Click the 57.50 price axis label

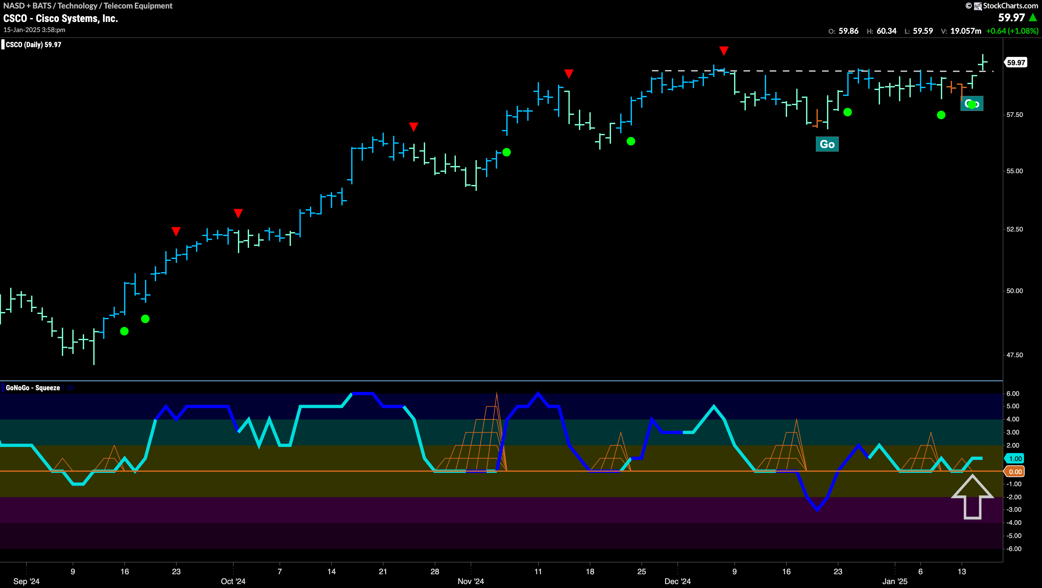pyautogui.click(x=1015, y=115)
